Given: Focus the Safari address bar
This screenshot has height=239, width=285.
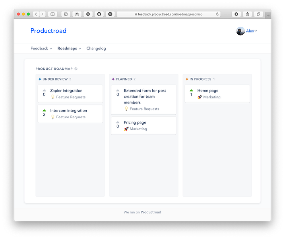Looking at the screenshot, I should pyautogui.click(x=169, y=14).
